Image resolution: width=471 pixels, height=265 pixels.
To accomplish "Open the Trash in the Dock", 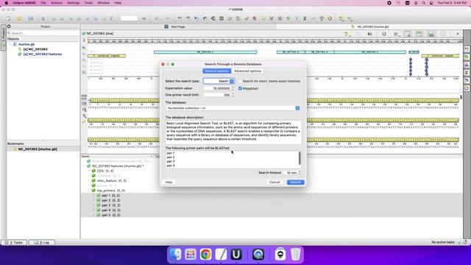I will [x=295, y=255].
